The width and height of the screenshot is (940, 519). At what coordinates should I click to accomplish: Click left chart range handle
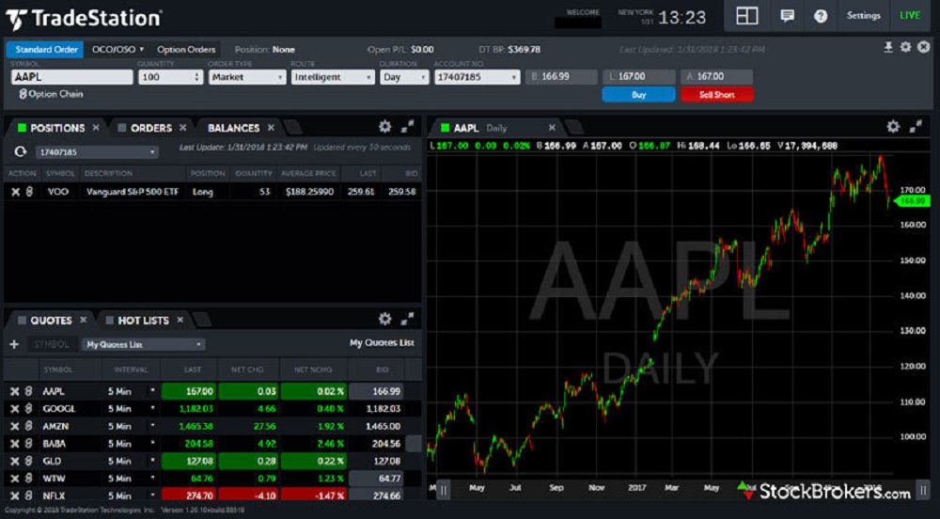point(444,490)
